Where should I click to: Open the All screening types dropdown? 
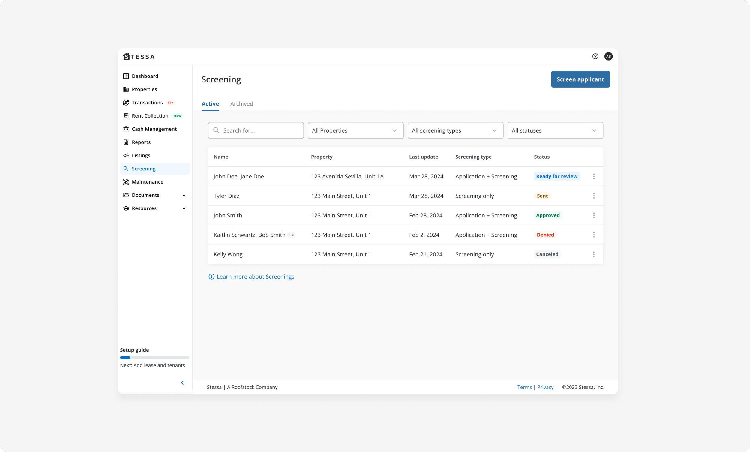click(455, 130)
